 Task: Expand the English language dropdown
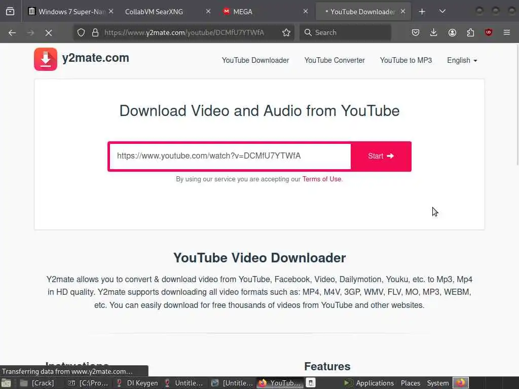point(462,60)
